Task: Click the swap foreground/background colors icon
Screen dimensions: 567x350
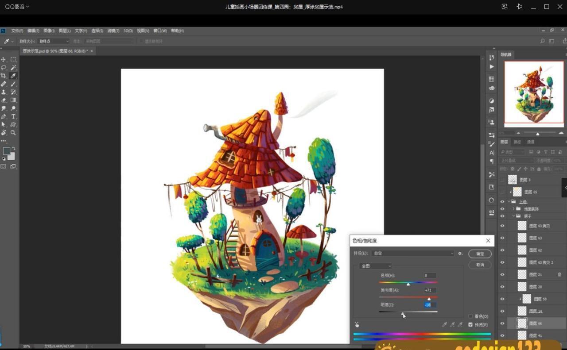Action: click(x=13, y=149)
